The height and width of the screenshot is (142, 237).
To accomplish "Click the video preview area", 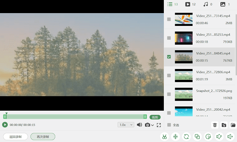I will coord(82,55).
